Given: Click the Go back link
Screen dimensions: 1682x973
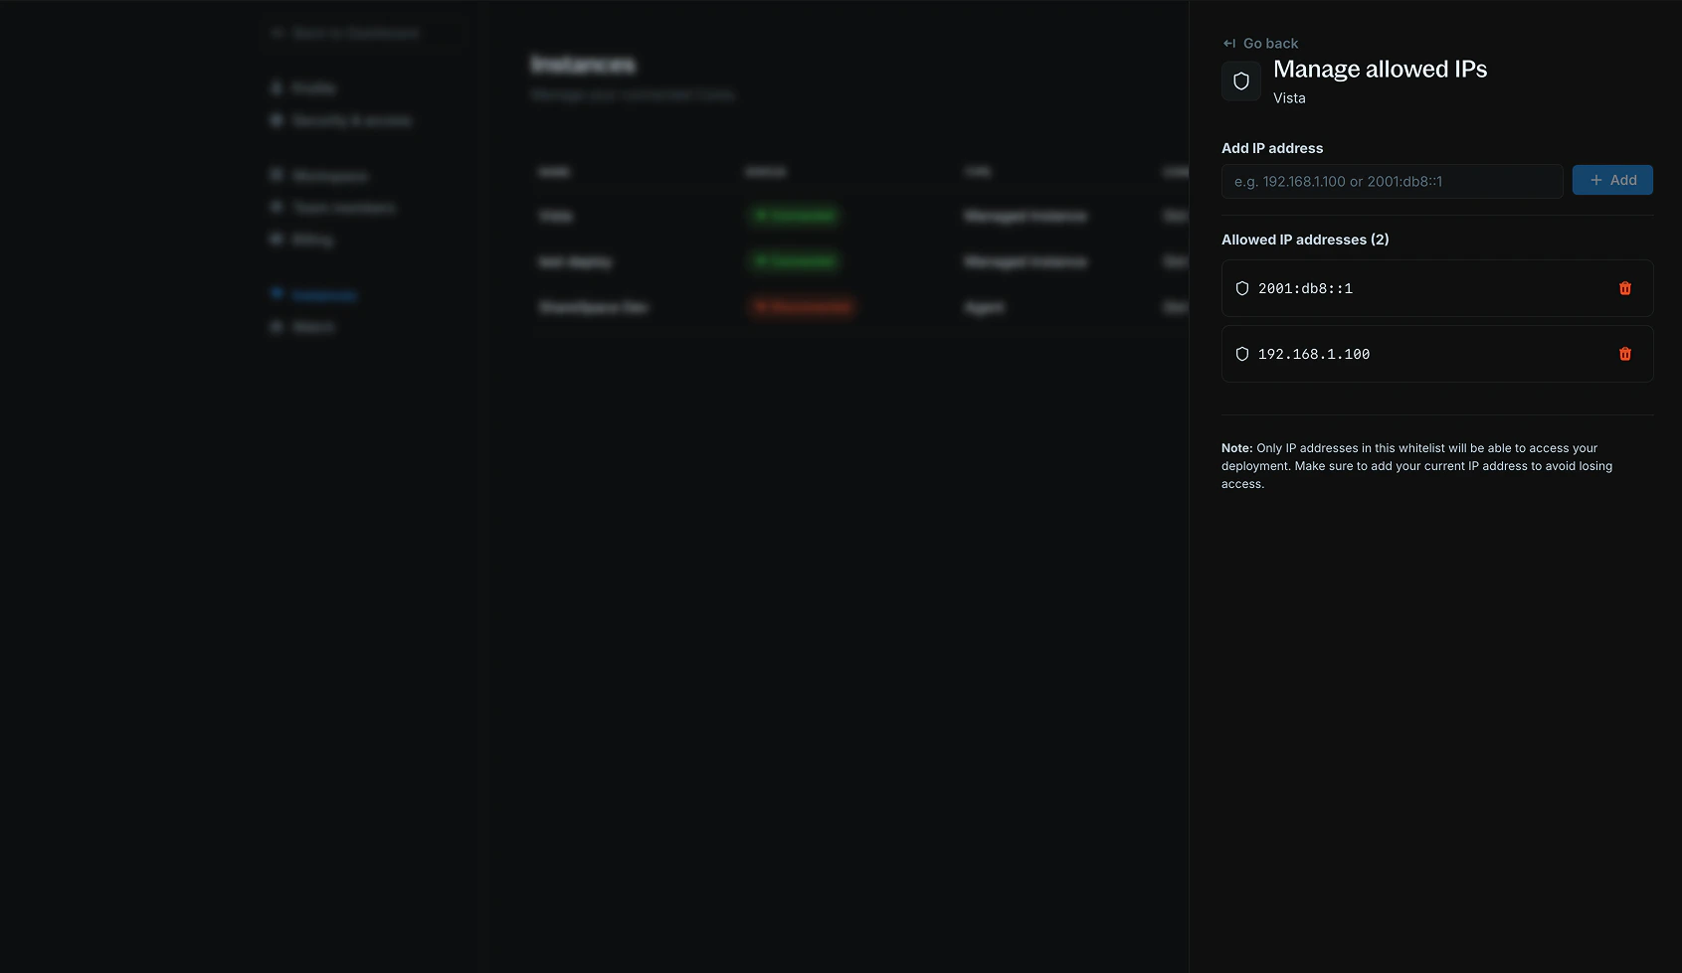Looking at the screenshot, I should point(1260,44).
